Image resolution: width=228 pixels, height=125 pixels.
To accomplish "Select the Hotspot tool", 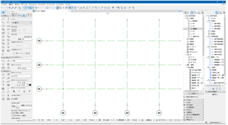I will tap(8, 95).
